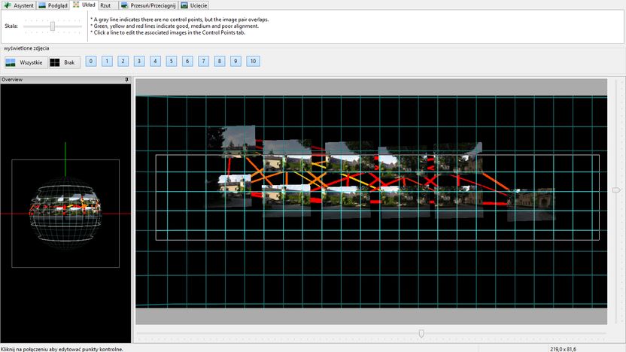Click the Skala slider handle
Screen dimensions: 626x352
tap(53, 26)
